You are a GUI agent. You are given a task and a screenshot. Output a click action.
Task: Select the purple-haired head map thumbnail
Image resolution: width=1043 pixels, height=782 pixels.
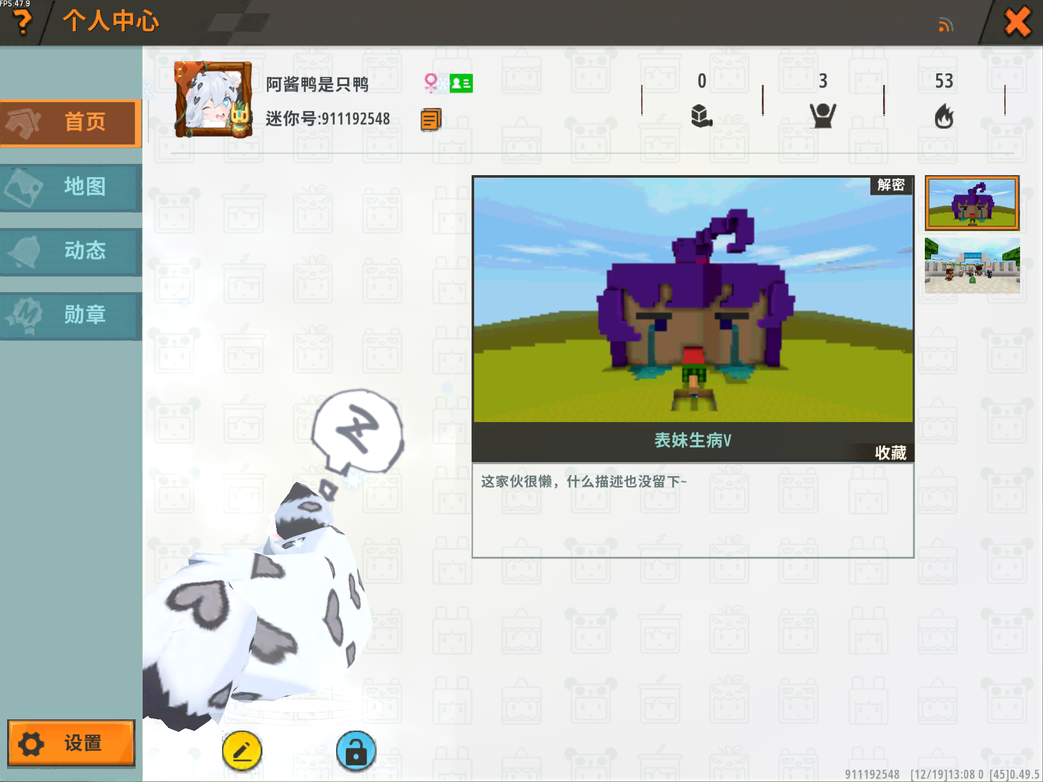972,203
